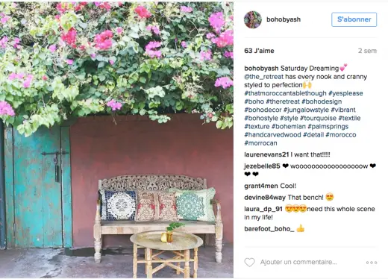Open commenter devine84way's profile
Screen dimensions: 388x279
point(265,198)
